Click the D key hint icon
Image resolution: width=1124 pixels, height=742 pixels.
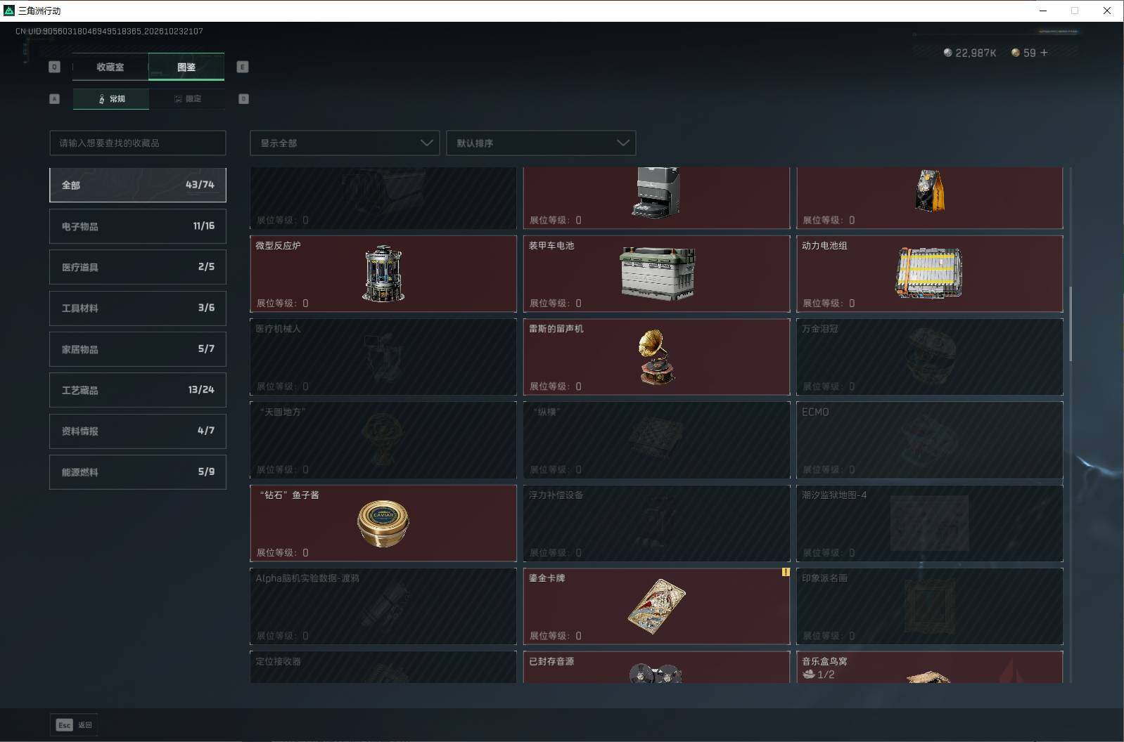(x=243, y=99)
